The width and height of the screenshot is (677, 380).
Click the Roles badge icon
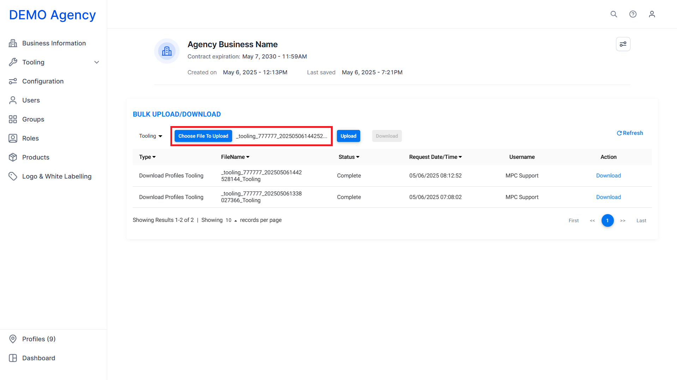click(13, 138)
